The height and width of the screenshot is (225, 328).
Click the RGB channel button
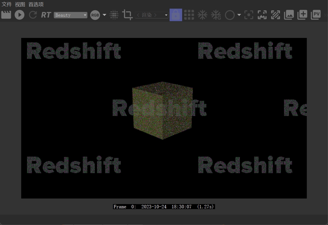coord(95,15)
